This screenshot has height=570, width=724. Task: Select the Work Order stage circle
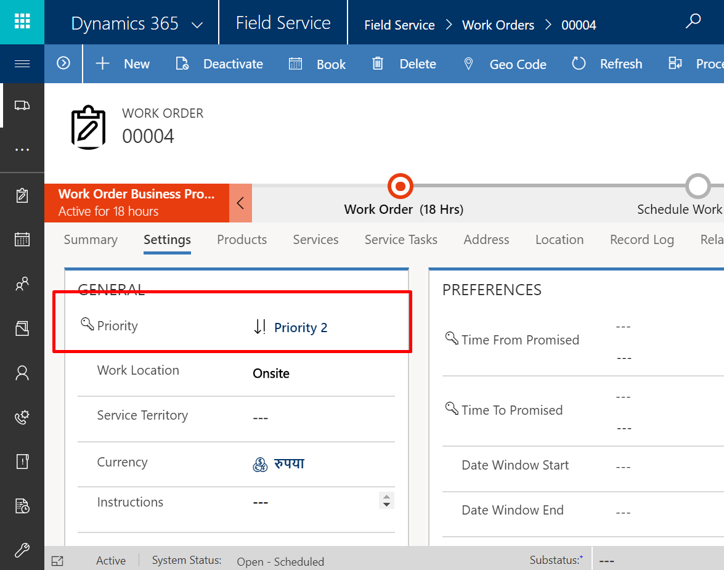coord(401,185)
